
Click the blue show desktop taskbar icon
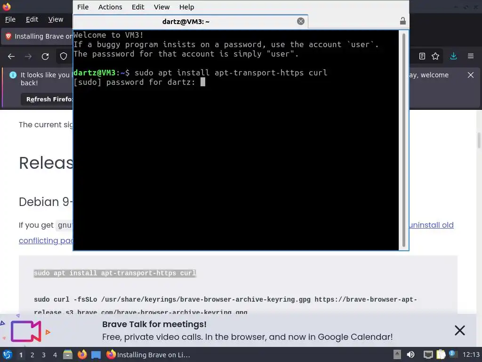[x=96, y=354]
